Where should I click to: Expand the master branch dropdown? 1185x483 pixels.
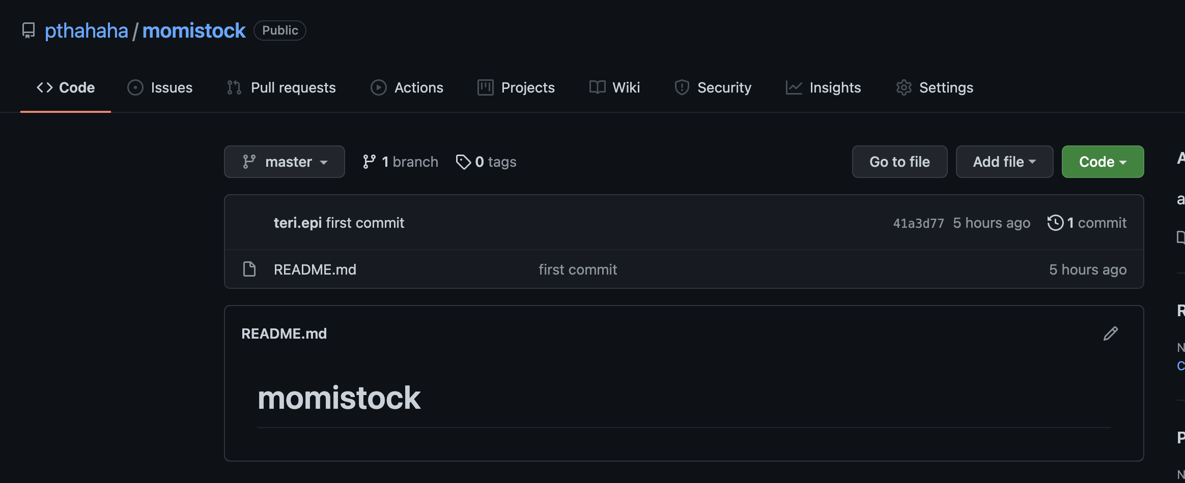[285, 162]
